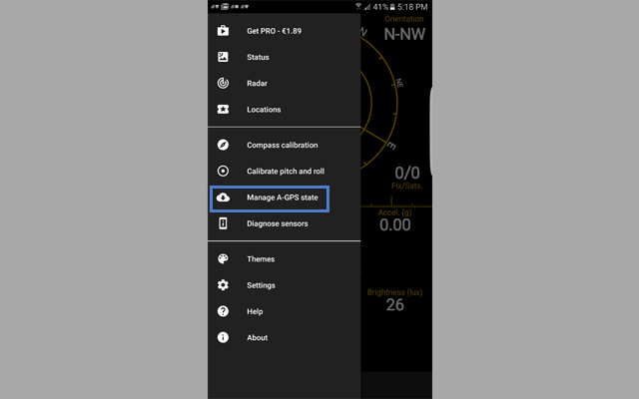The height and width of the screenshot is (399, 639).
Task: Click the A-GPS cloud download icon
Action: (223, 198)
